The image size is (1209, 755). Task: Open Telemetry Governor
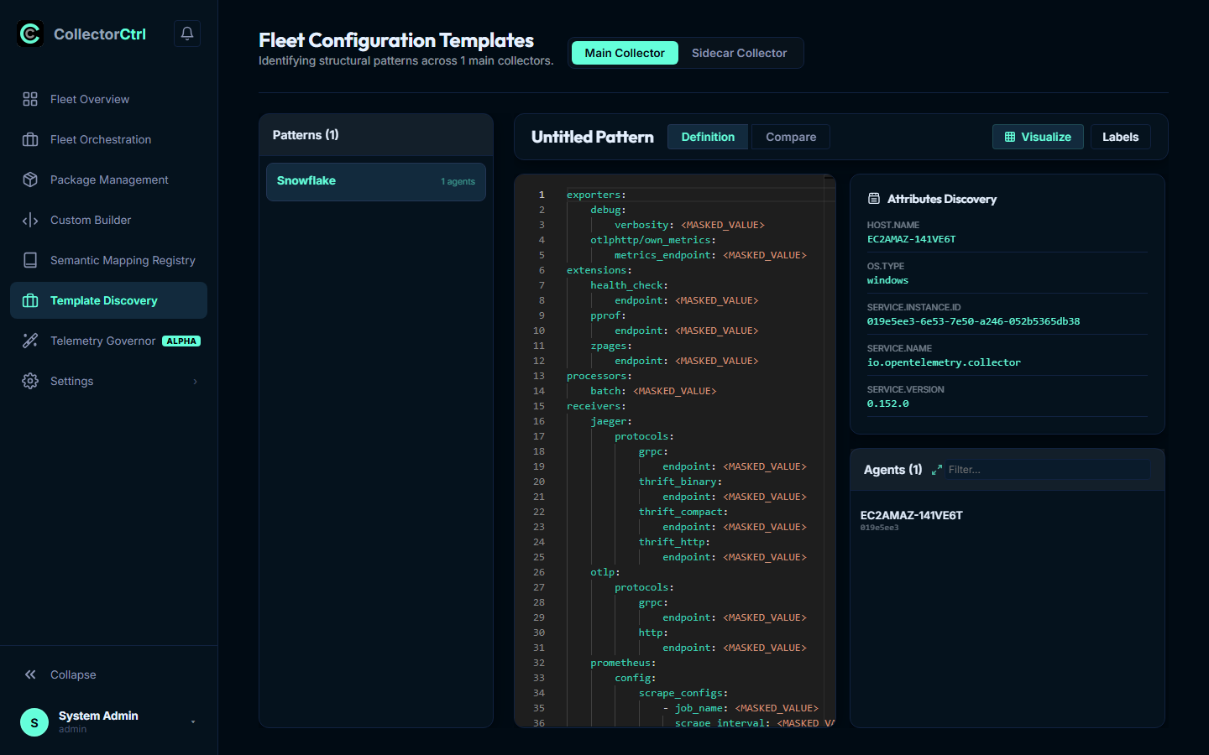pyautogui.click(x=108, y=341)
